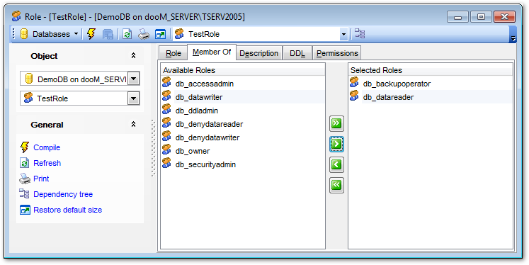The width and height of the screenshot is (529, 265).
Task: Click Dependency tree toolbar icon
Action: click(x=360, y=34)
